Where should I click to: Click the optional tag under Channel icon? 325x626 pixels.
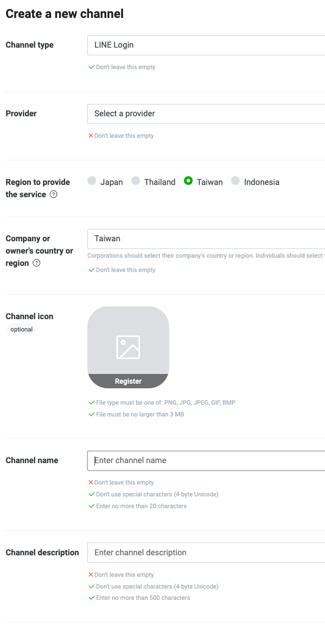[x=21, y=329]
